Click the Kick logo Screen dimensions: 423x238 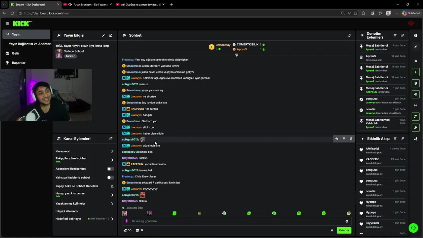point(22,23)
